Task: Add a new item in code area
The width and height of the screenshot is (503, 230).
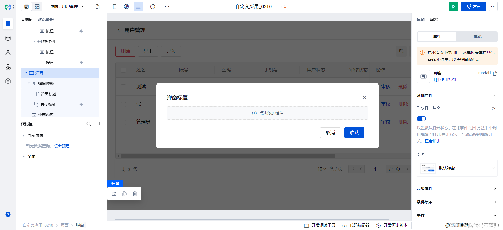Action: point(99,124)
